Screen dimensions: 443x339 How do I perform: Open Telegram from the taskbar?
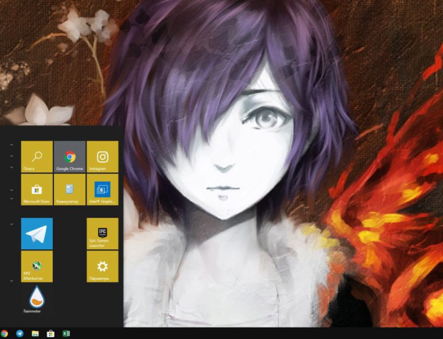tap(19, 333)
